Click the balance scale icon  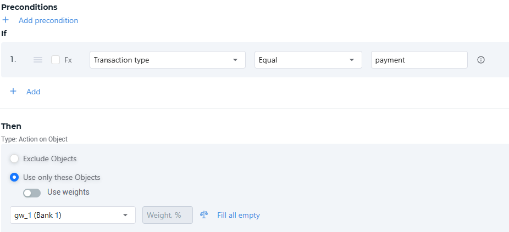(x=204, y=215)
